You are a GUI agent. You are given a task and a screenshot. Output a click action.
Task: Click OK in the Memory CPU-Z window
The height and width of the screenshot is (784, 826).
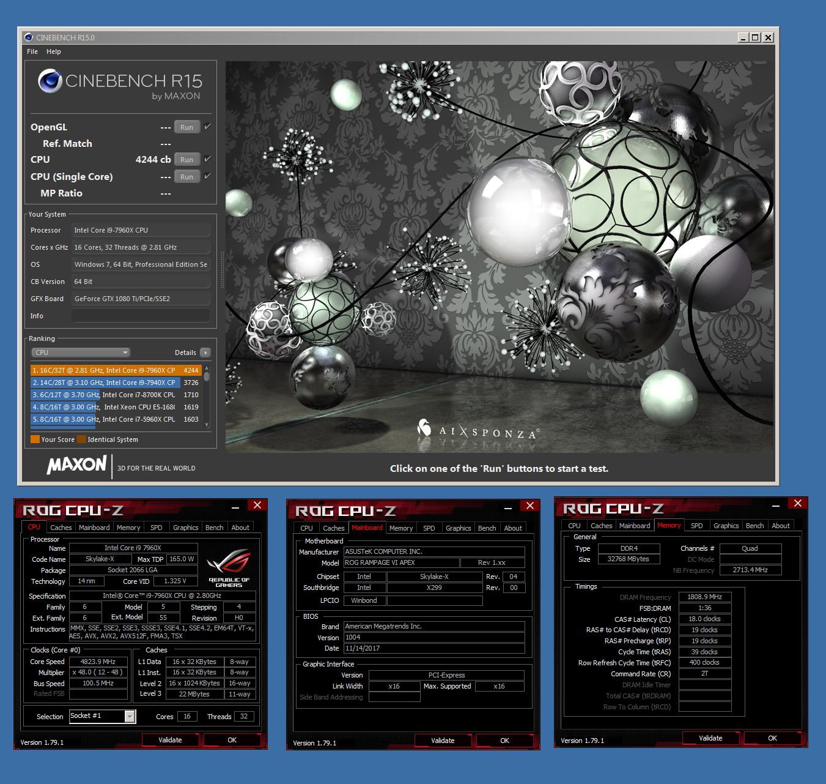tap(773, 738)
